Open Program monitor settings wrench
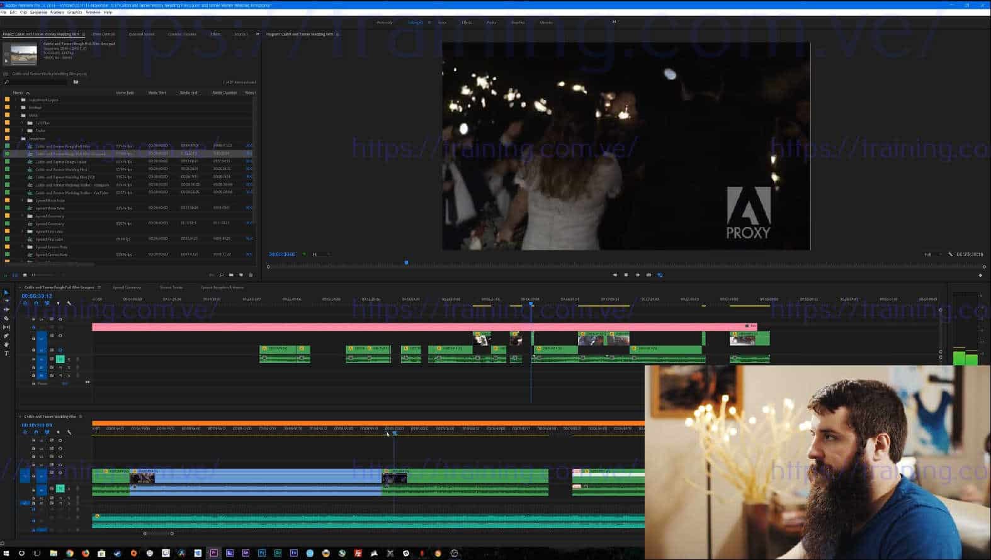991x560 pixels. (950, 254)
